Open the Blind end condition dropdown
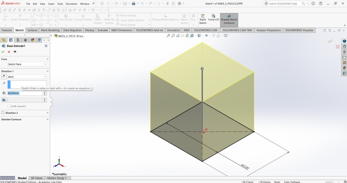The image size is (347, 183). 27,76
